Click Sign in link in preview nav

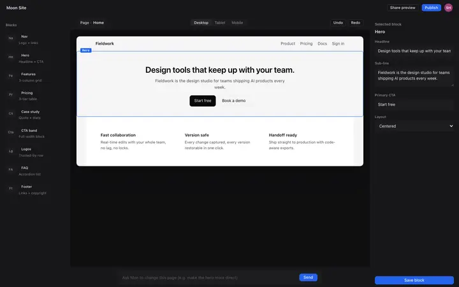[x=338, y=43]
